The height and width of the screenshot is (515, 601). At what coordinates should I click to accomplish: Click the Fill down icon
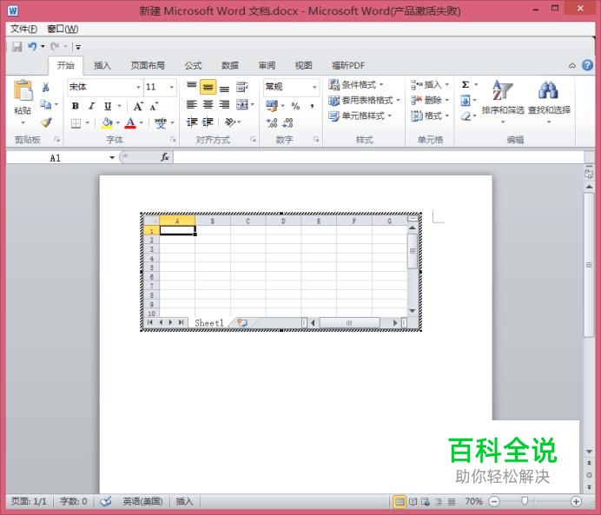click(x=466, y=101)
